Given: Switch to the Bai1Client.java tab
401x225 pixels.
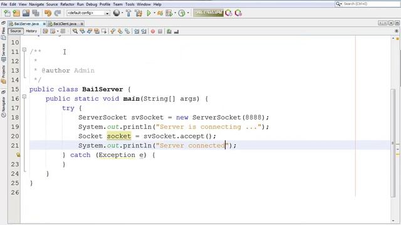Looking at the screenshot, I should coord(65,24).
